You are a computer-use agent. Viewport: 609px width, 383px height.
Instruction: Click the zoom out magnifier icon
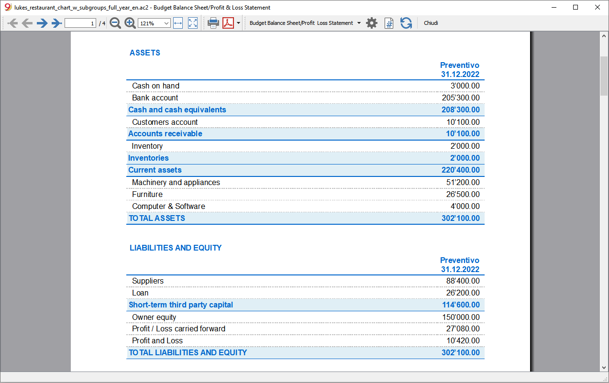click(x=115, y=23)
